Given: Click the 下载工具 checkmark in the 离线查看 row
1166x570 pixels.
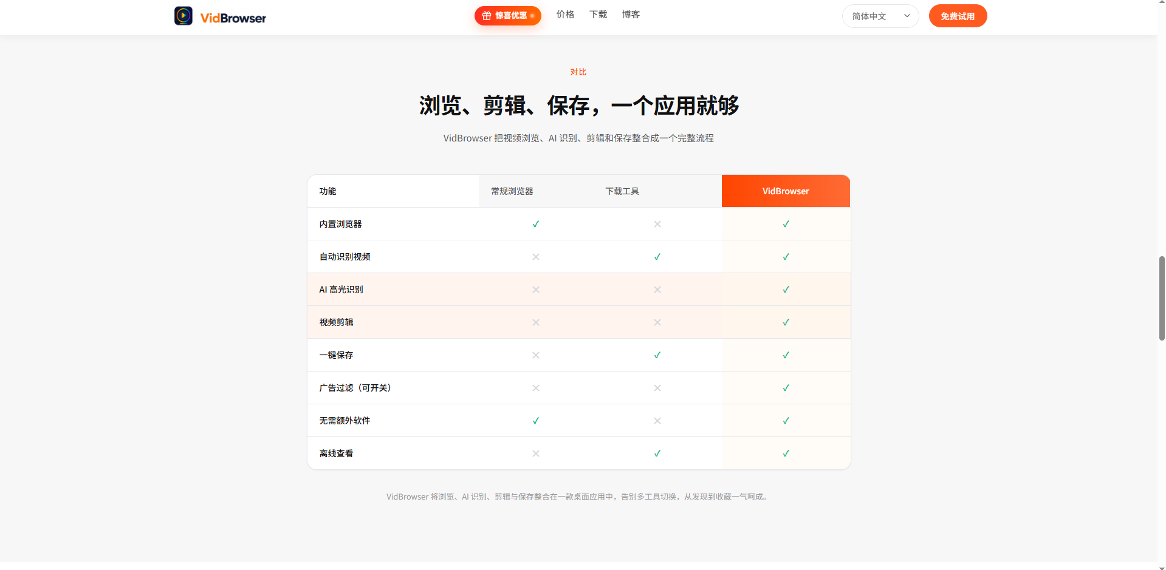Looking at the screenshot, I should (x=657, y=453).
